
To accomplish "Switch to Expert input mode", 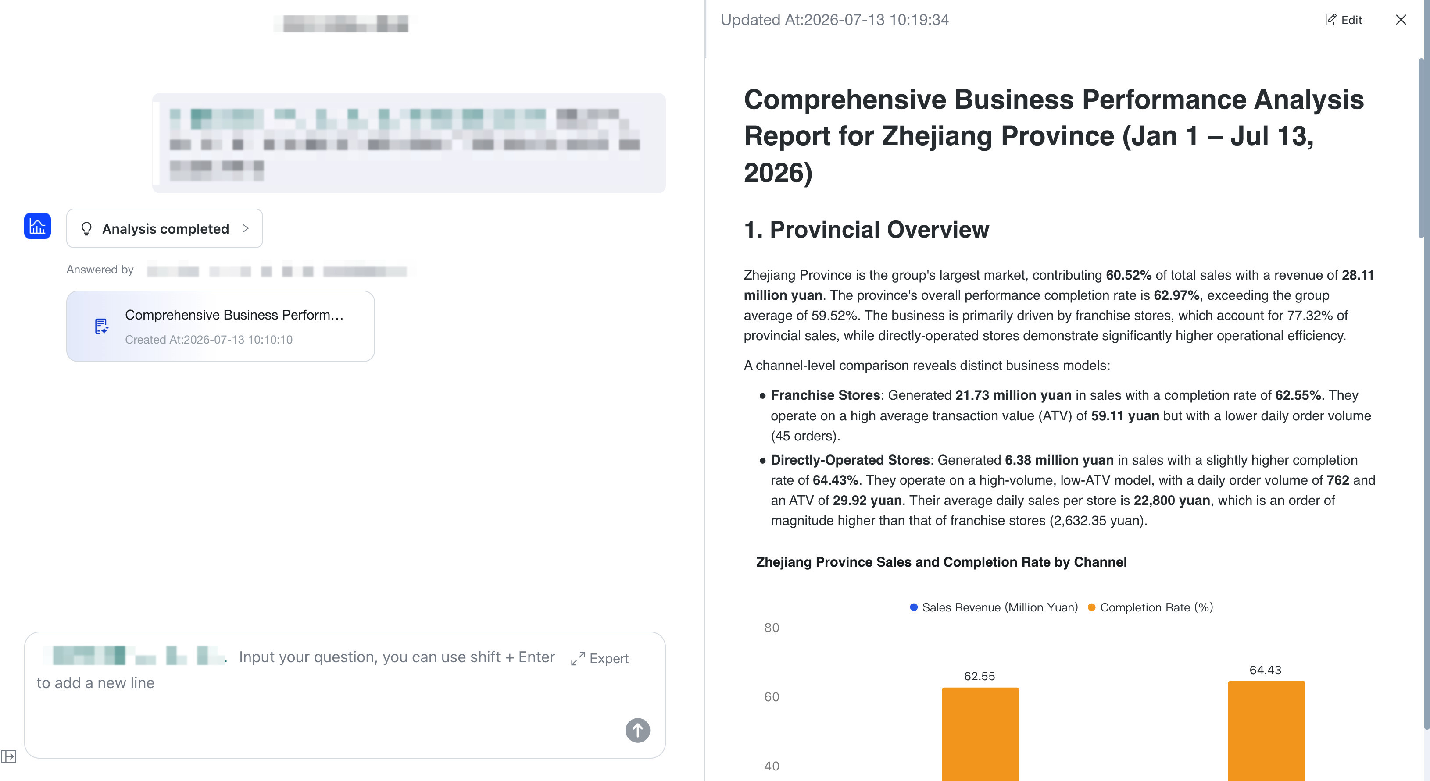I will tap(600, 658).
